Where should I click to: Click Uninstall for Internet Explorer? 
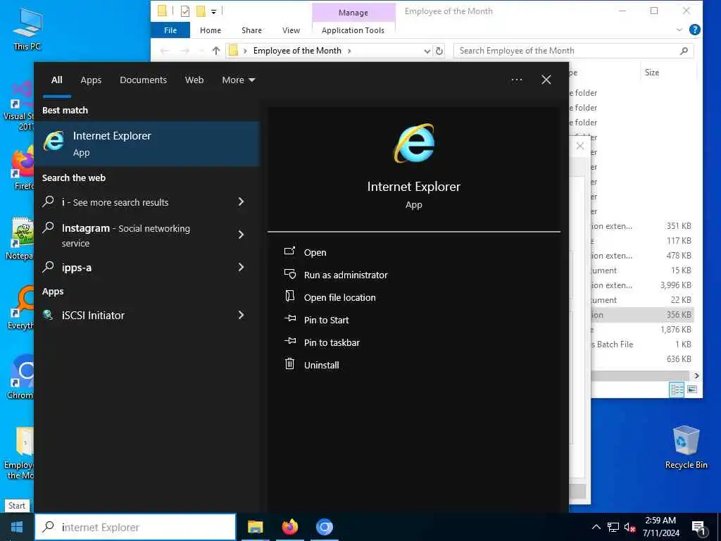click(x=321, y=365)
